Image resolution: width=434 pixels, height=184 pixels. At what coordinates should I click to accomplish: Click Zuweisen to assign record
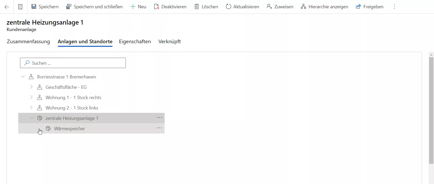click(280, 7)
